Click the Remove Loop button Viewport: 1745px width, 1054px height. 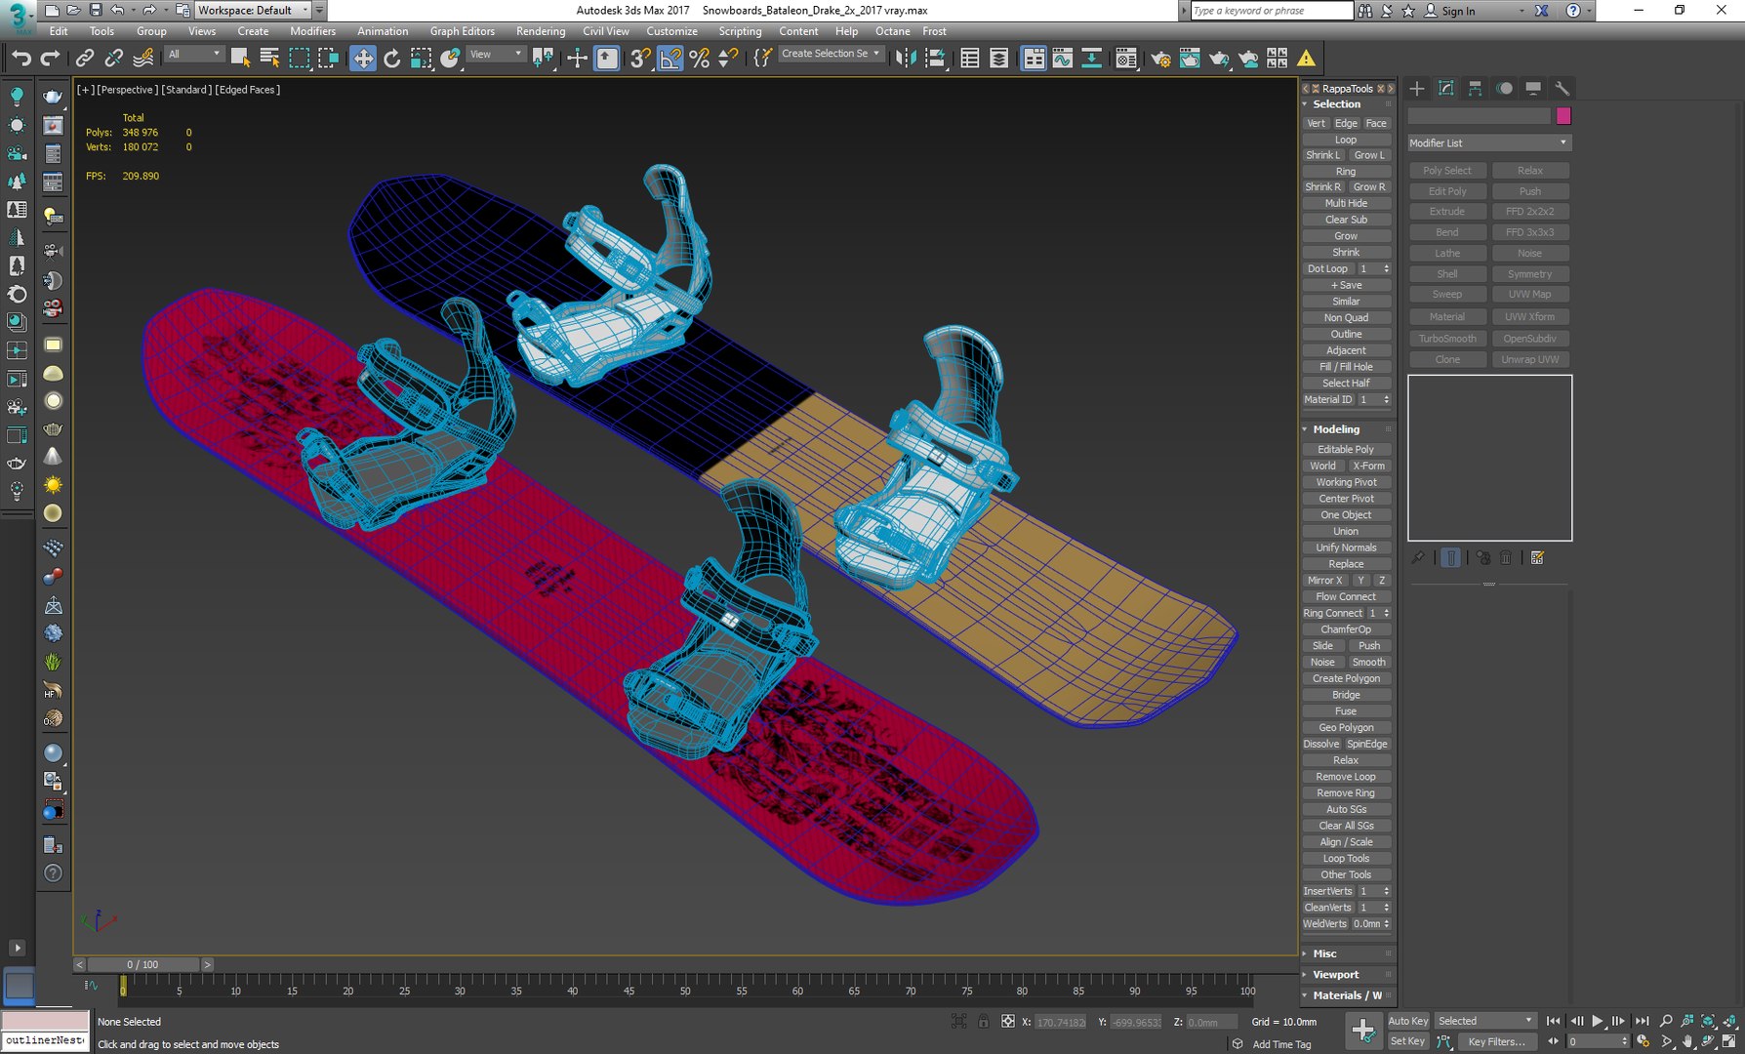pyautogui.click(x=1346, y=777)
